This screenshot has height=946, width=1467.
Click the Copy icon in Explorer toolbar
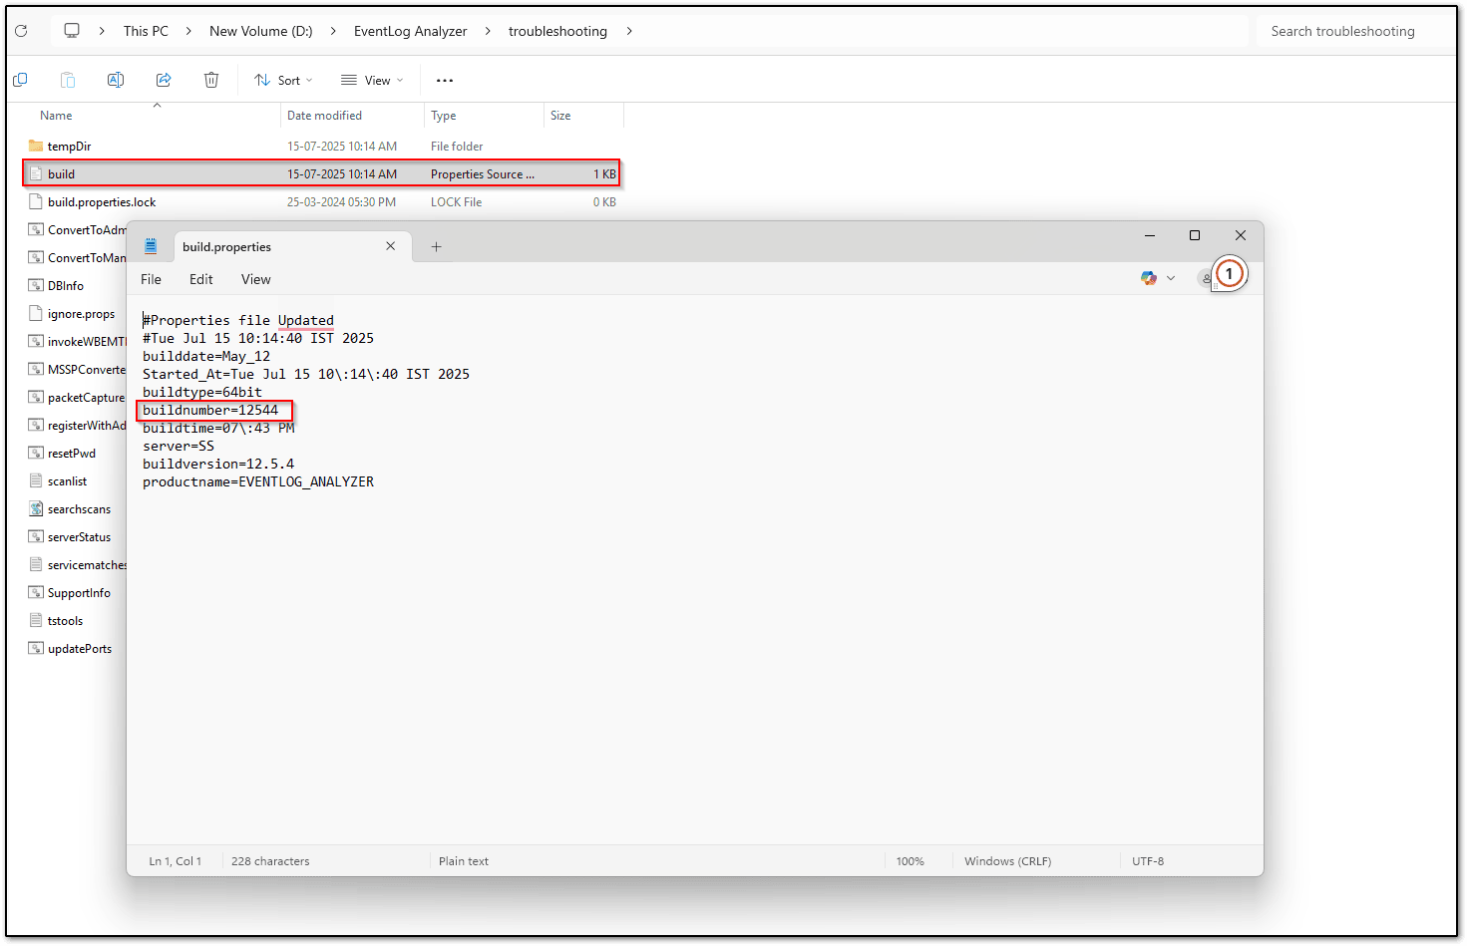coord(20,80)
